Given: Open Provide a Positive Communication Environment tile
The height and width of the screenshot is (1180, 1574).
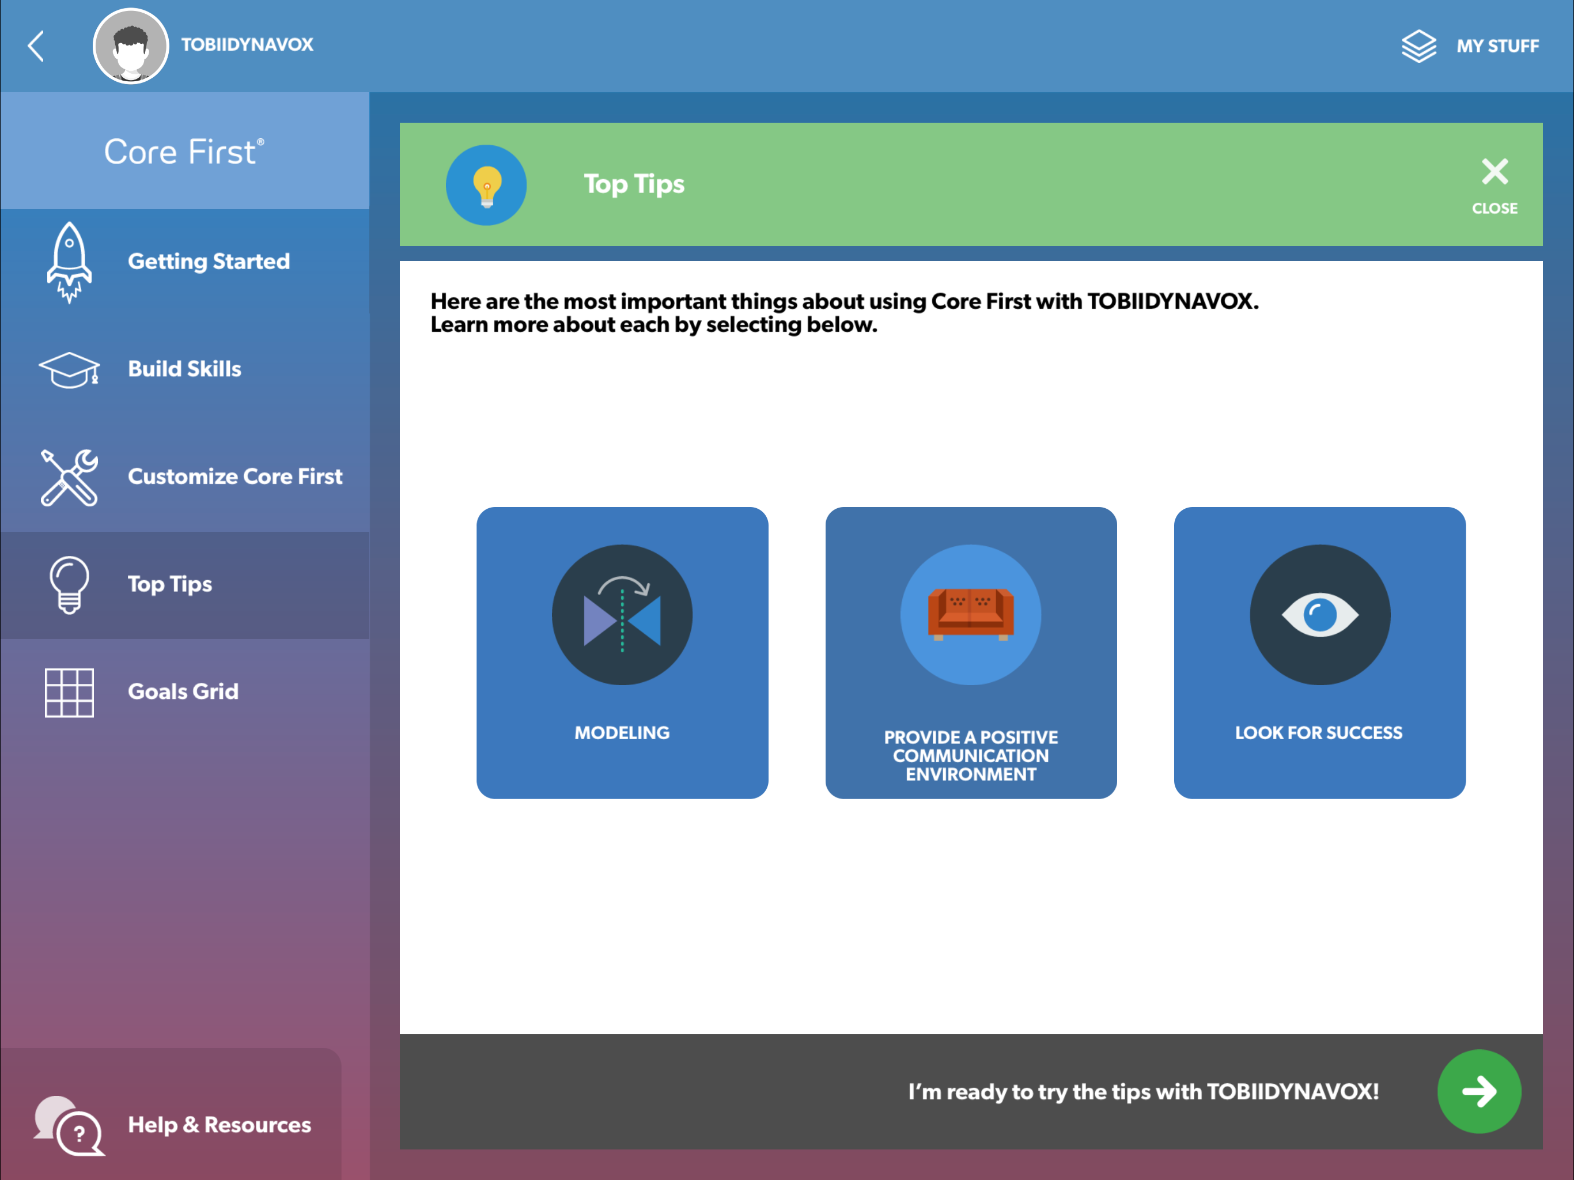Looking at the screenshot, I should click(971, 653).
